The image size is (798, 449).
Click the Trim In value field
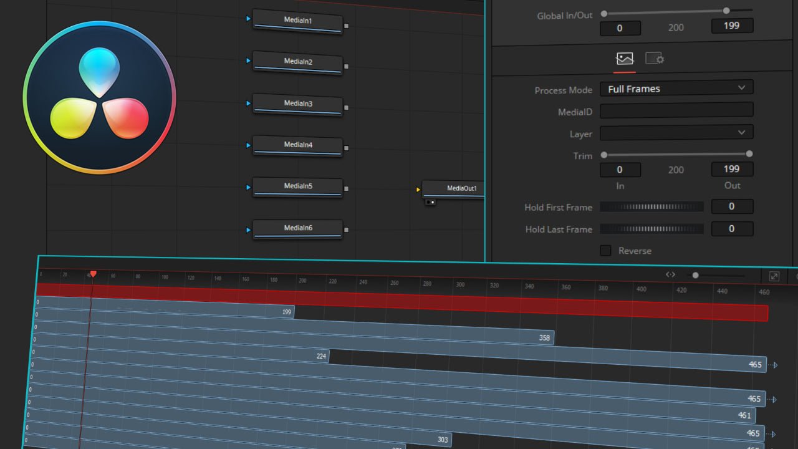620,170
